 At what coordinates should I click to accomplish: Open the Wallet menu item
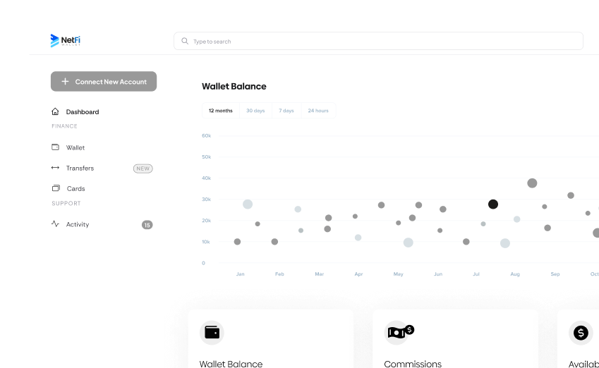(75, 147)
